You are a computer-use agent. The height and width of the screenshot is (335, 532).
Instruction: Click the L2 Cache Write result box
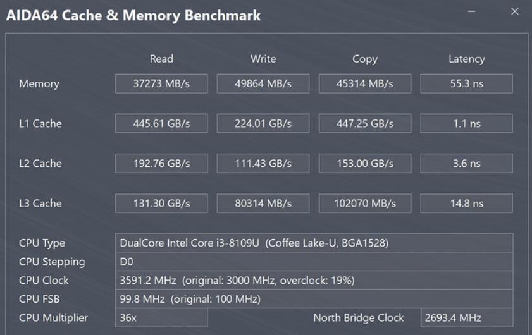[263, 163]
